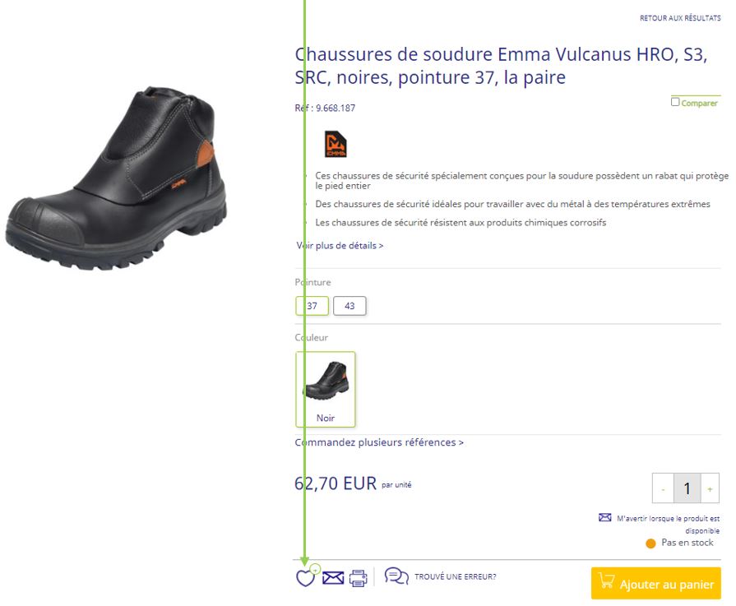Increase quantity with the plus button
Viewport: 736px width, 606px height.
[x=710, y=488]
